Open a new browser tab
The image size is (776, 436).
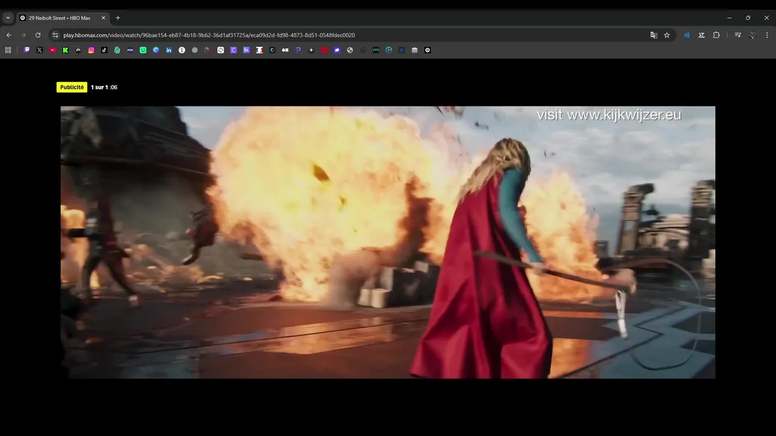coord(118,18)
